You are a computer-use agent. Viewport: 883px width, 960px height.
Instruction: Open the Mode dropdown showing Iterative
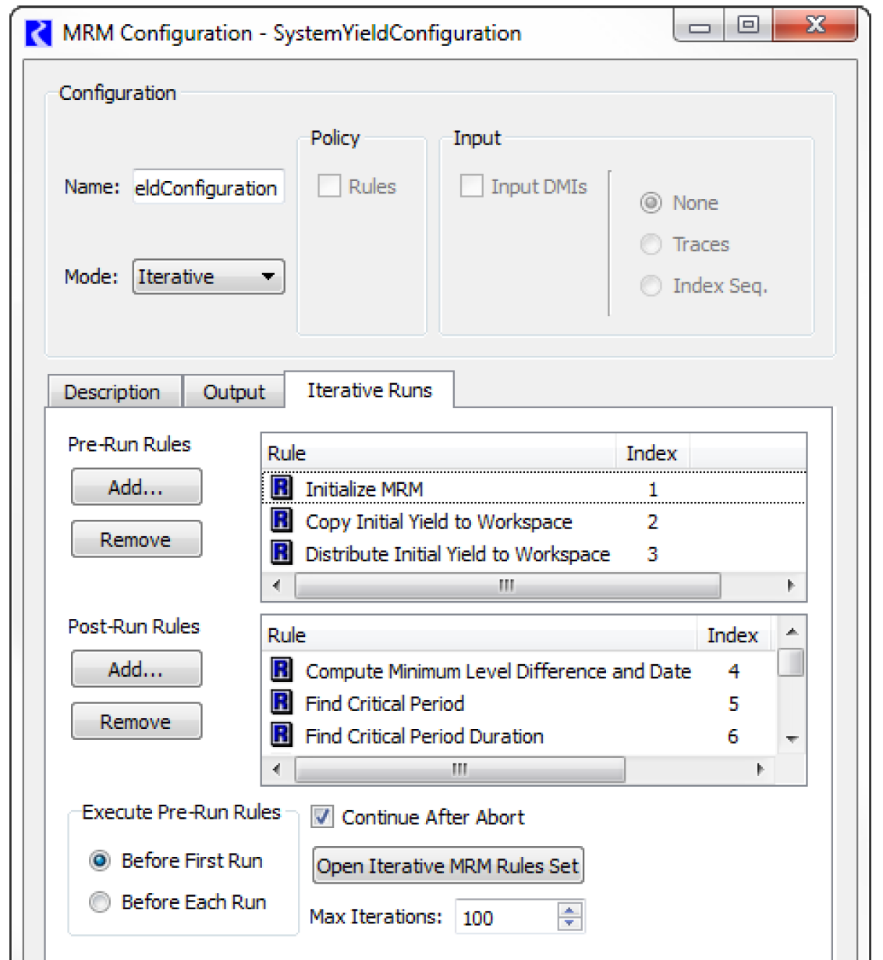click(x=208, y=277)
